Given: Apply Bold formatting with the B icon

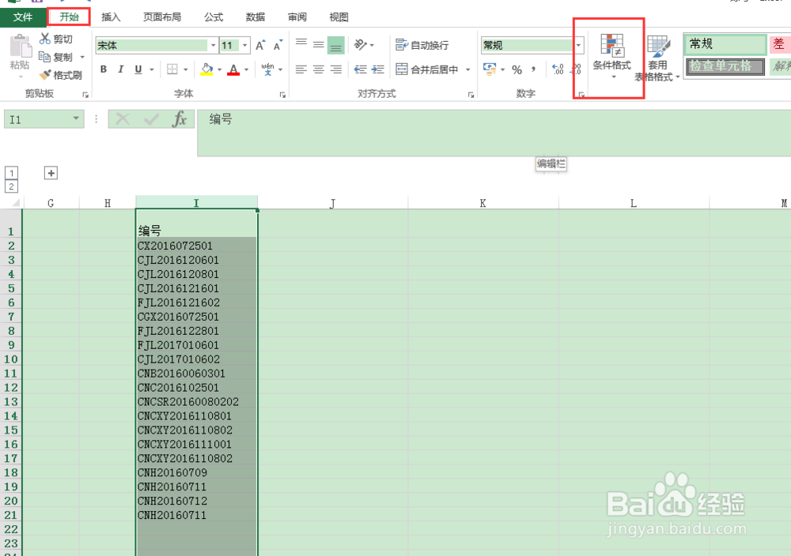Looking at the screenshot, I should [103, 70].
